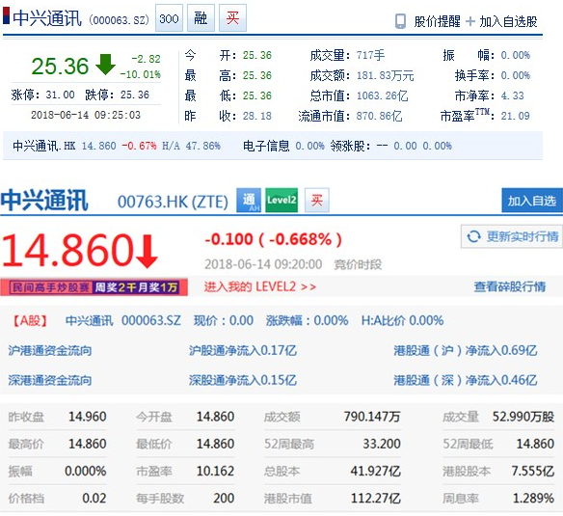Click 港股市值 112.27亿 cell
Viewport: 563px width, 516px height.
[333, 499]
